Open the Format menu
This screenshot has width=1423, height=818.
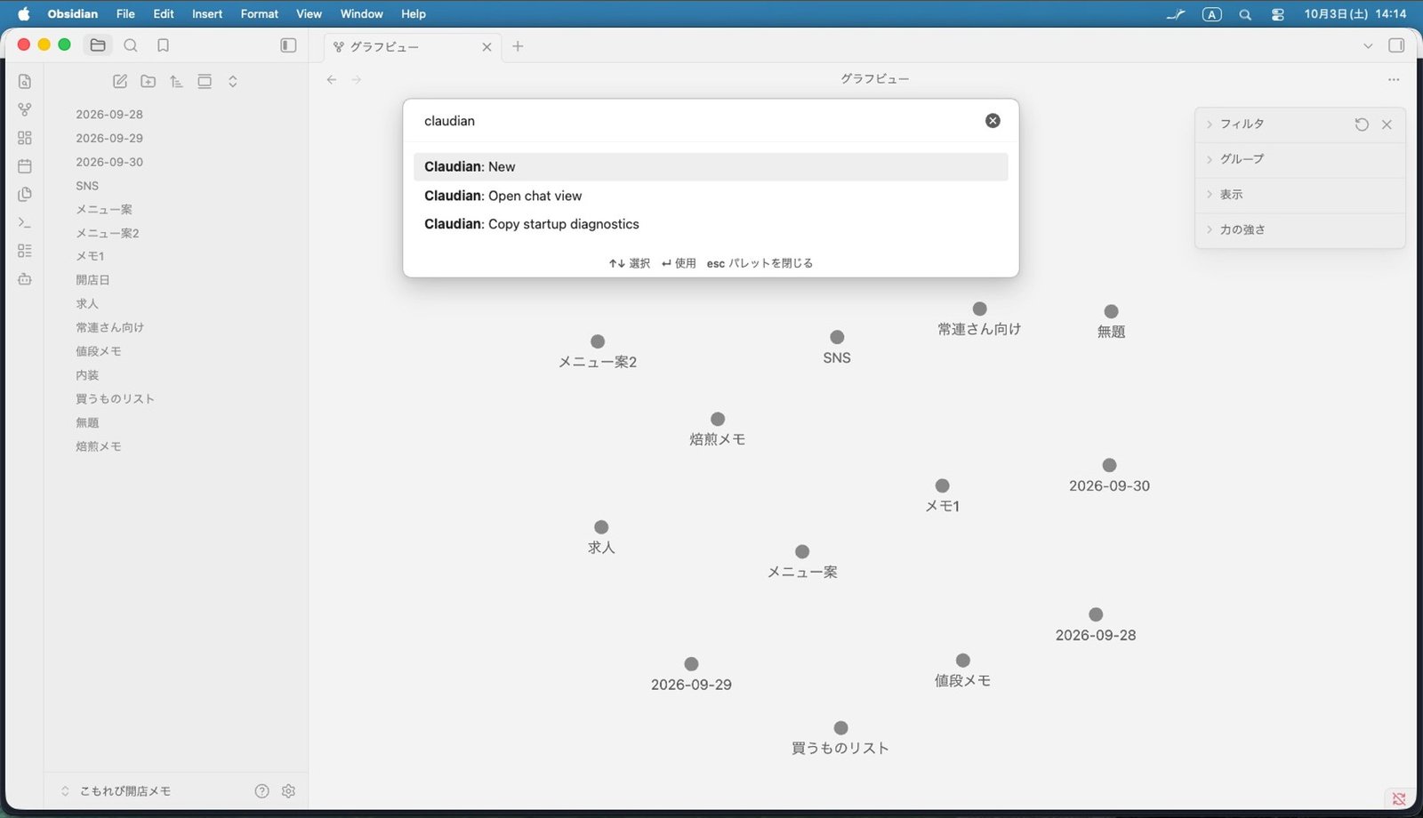tap(260, 14)
